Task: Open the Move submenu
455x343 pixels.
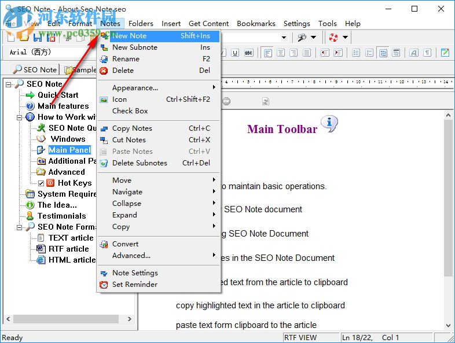Action: pyautogui.click(x=159, y=180)
